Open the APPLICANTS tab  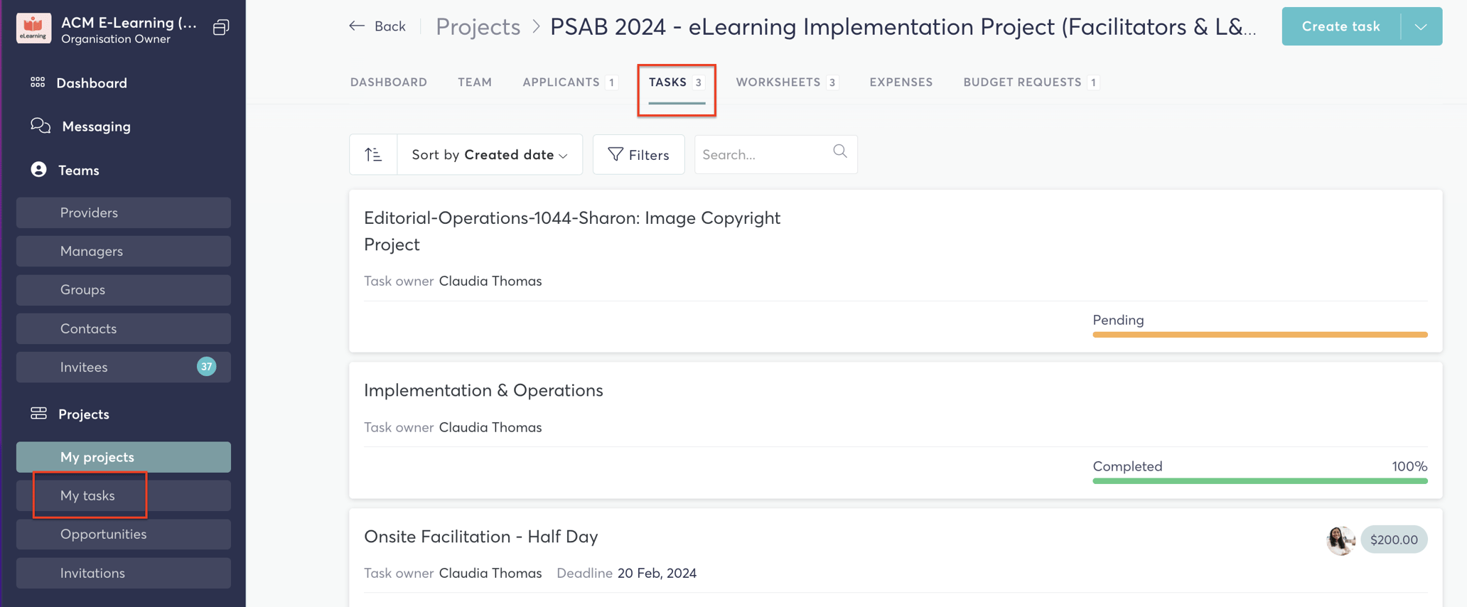coord(570,82)
